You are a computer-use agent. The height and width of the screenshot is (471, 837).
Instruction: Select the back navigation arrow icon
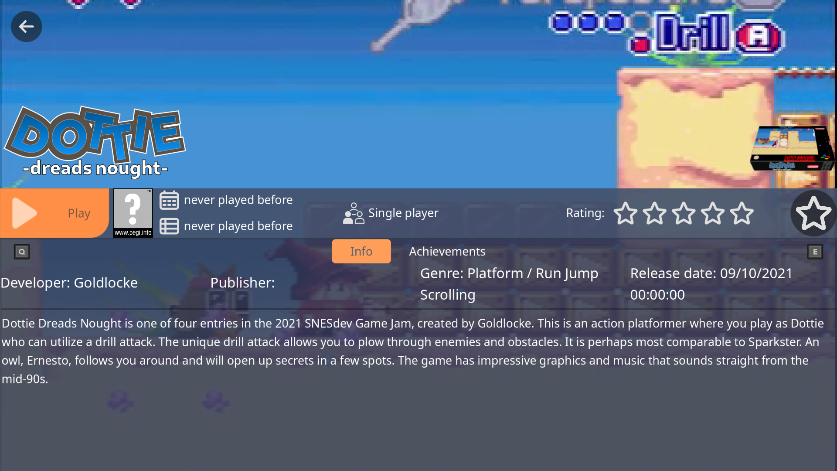[x=27, y=27]
